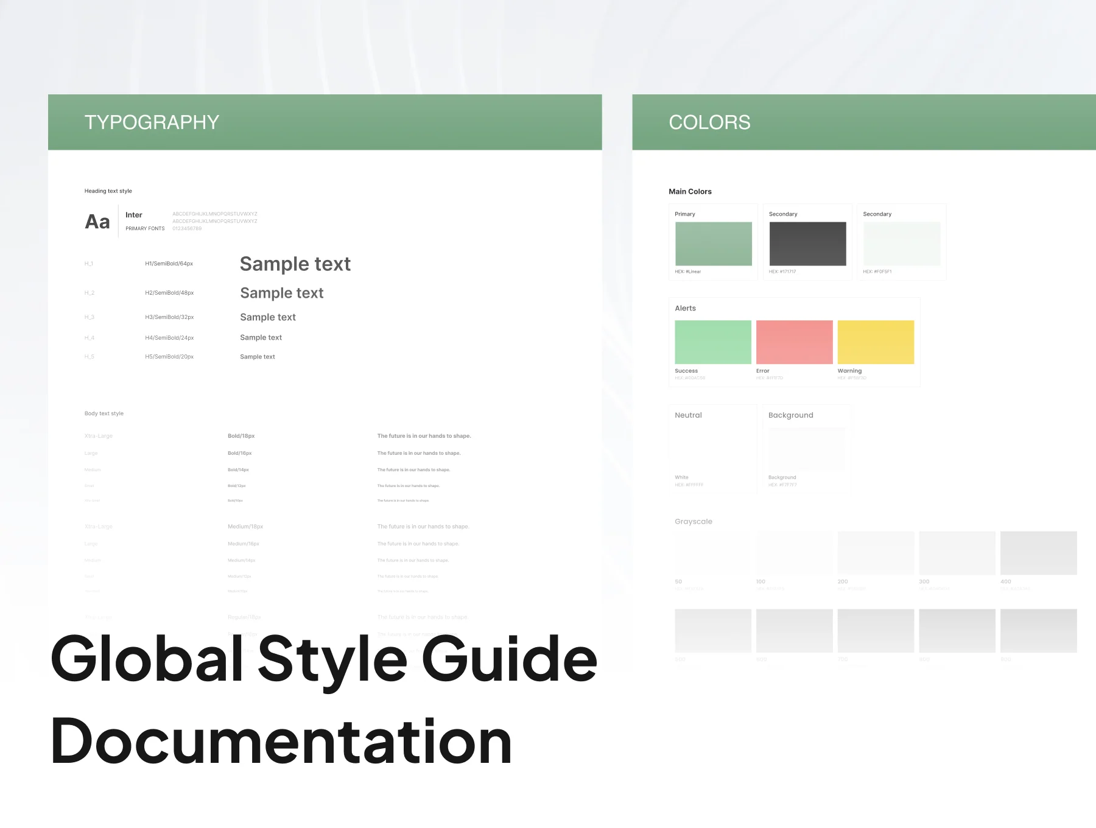Select the Grayscale 500 swatch

click(713, 631)
